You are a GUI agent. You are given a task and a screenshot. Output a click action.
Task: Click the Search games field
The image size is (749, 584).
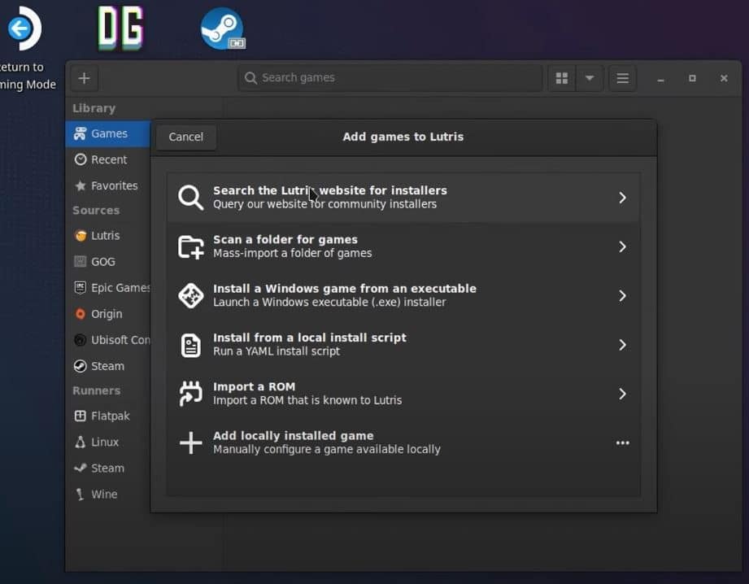point(390,78)
